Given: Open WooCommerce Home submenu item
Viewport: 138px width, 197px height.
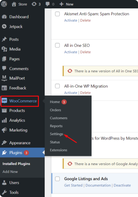Looking at the screenshot, I should [55, 102].
